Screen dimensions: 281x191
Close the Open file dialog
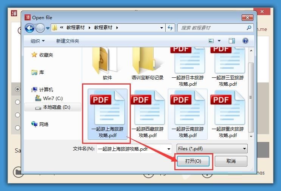[247, 17]
